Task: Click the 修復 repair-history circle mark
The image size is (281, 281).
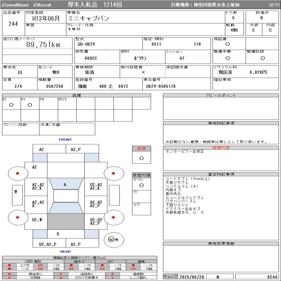Action: tap(141, 158)
